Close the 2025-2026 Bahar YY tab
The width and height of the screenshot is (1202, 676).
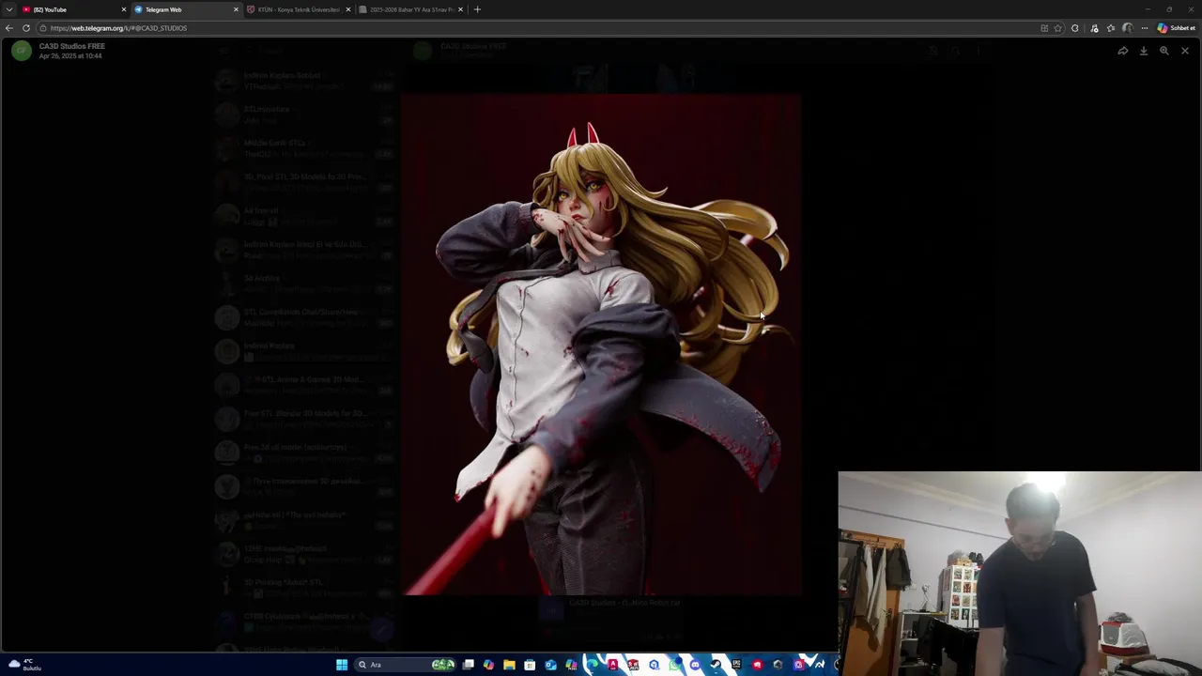[460, 9]
